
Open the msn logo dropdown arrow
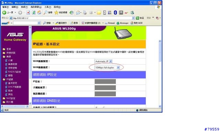(11, 23)
